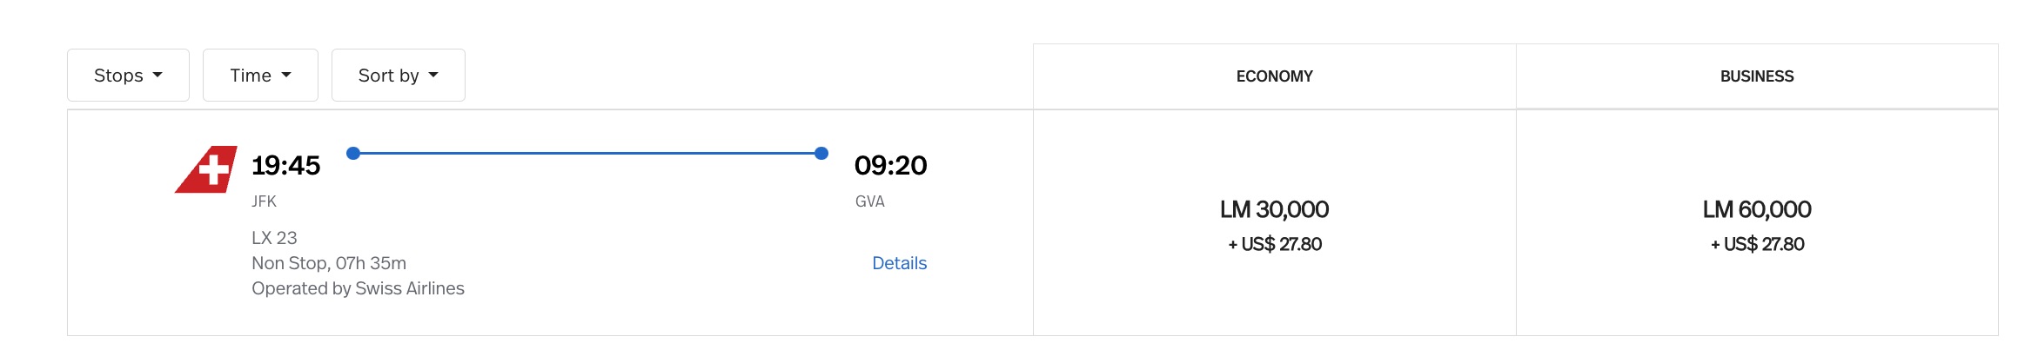Click the Swiss Airlines tail logo
Viewport: 2038px width, 363px height.
[207, 169]
